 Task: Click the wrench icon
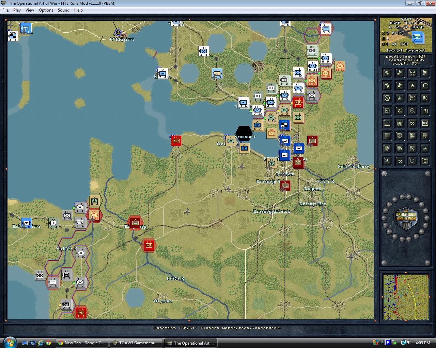click(412, 149)
